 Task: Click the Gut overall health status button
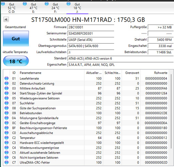(16, 39)
